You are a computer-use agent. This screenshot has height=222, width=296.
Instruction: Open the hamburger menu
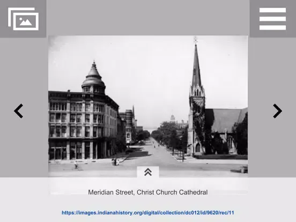click(272, 19)
